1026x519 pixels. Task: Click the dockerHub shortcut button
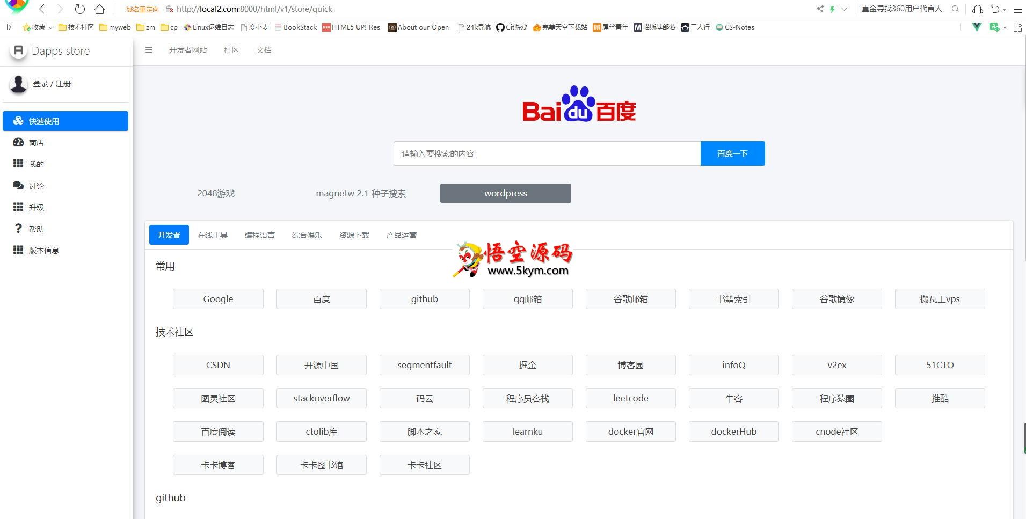[x=734, y=432]
